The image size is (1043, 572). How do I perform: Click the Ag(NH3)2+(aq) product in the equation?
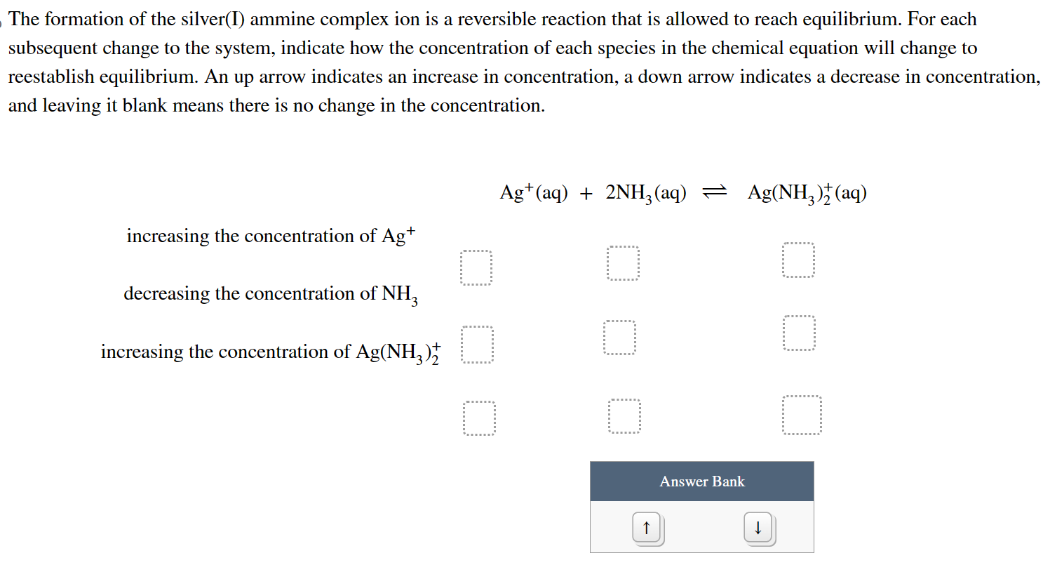(x=807, y=192)
